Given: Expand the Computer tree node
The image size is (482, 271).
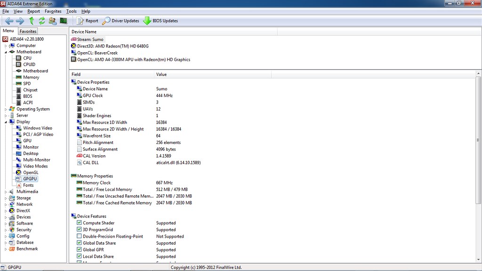Looking at the screenshot, I should [x=6, y=46].
